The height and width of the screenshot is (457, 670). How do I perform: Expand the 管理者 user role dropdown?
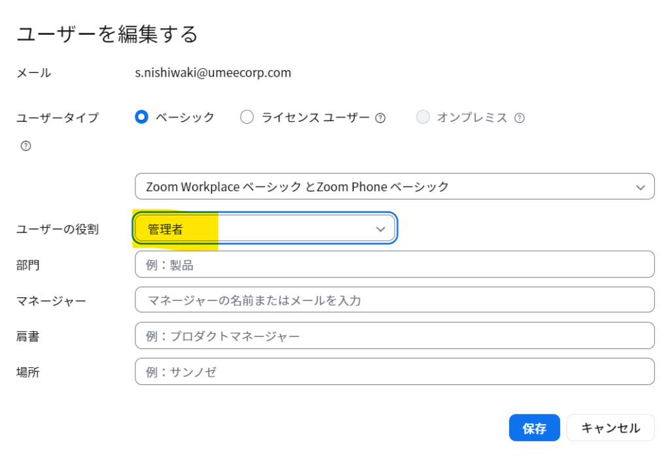coord(265,228)
